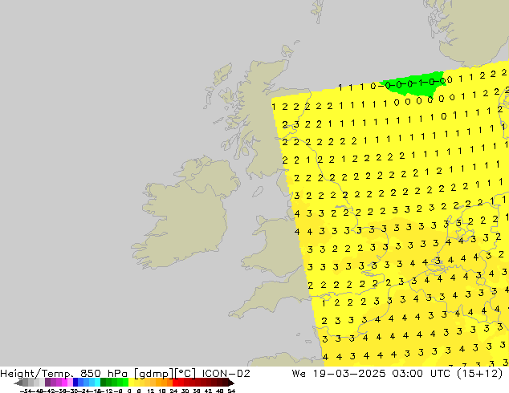
Task: Select the dark blue swatch in legend
Action: (75, 383)
